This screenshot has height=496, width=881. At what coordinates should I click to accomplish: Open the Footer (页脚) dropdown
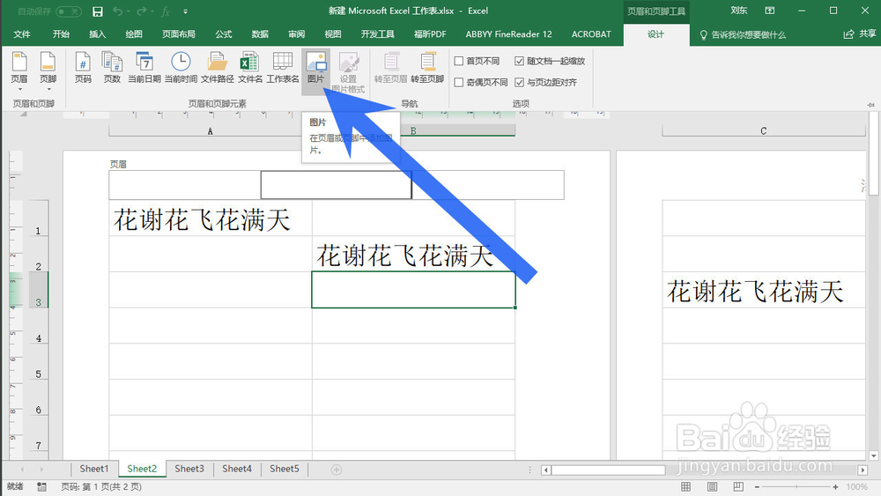pos(48,71)
